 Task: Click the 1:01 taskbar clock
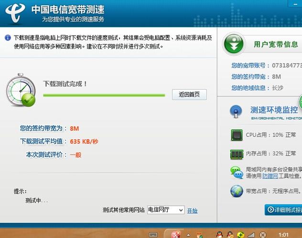tap(283, 235)
